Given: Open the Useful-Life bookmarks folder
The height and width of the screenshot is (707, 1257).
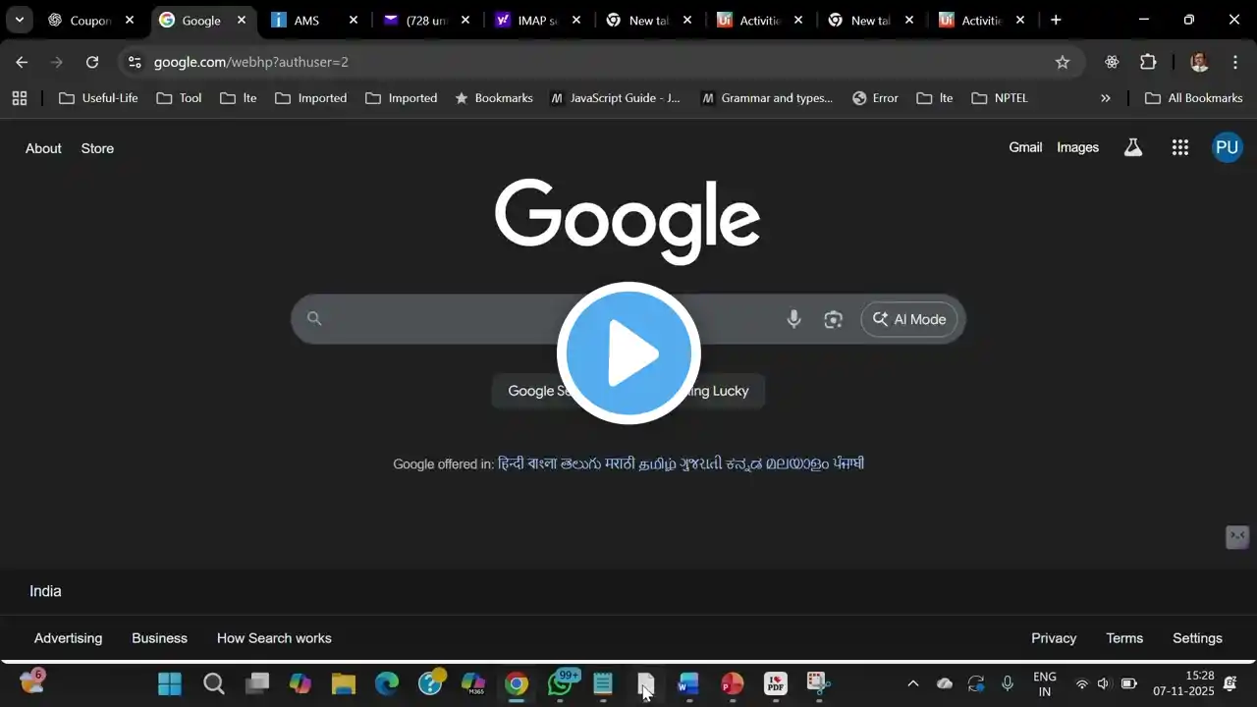Looking at the screenshot, I should tap(98, 98).
